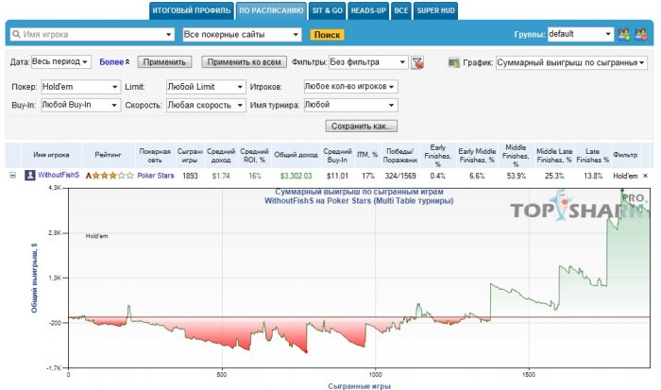Click the Применить button
Screen dimensions: 661x390
pos(164,62)
